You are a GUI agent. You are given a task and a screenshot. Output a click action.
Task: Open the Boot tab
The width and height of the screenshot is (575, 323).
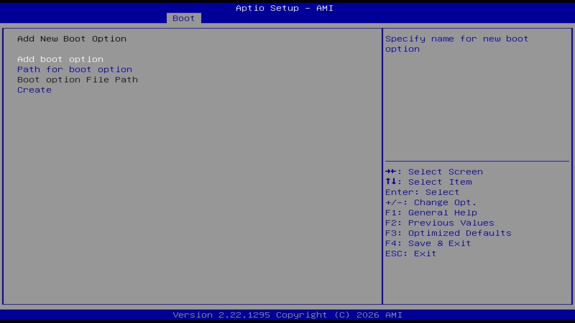pos(184,18)
